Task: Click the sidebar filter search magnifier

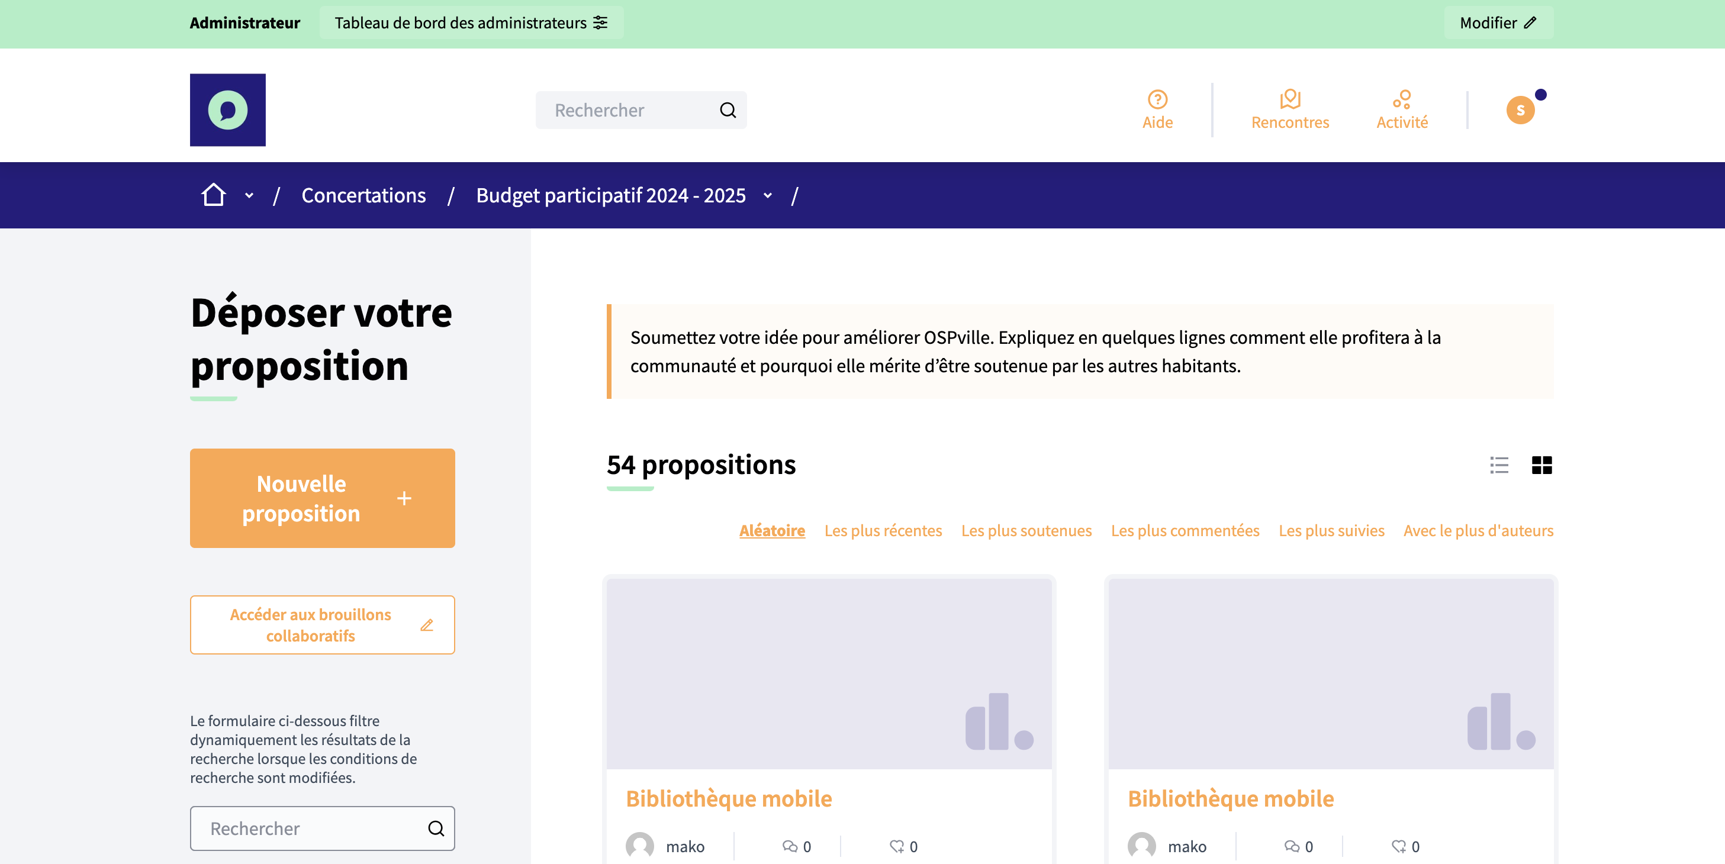Action: click(x=435, y=828)
